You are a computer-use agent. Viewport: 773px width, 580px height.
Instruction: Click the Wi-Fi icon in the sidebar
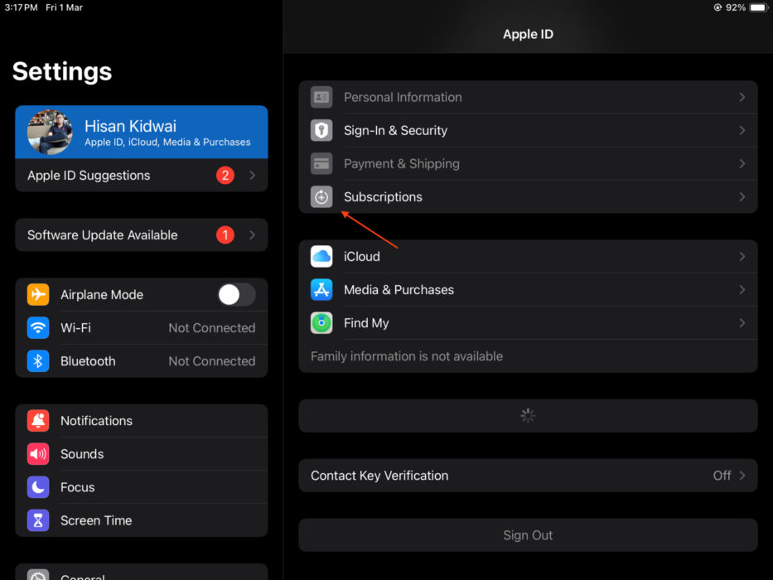(x=36, y=328)
